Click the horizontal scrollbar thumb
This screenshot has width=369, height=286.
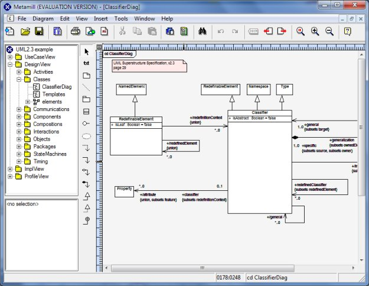coord(203,268)
